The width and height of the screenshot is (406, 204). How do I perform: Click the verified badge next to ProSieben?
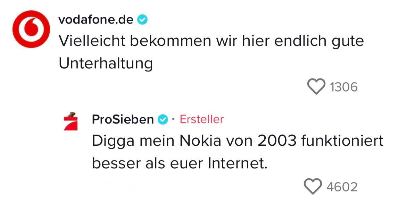163,120
